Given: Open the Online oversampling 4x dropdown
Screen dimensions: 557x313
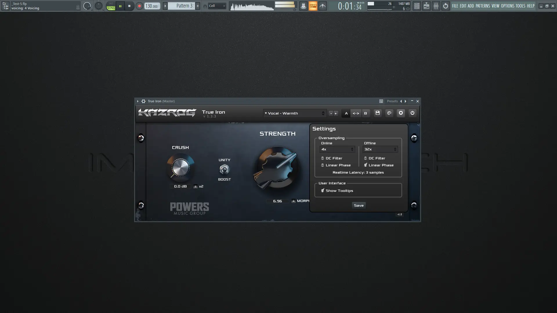Looking at the screenshot, I should click(337, 149).
